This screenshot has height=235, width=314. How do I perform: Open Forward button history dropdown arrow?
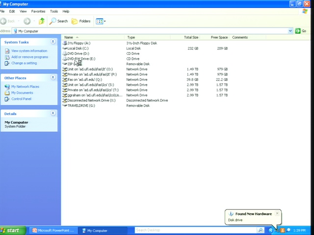(34, 21)
